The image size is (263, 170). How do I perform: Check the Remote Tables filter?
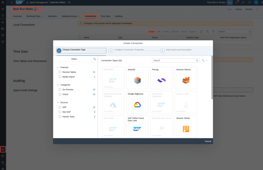(x=60, y=72)
